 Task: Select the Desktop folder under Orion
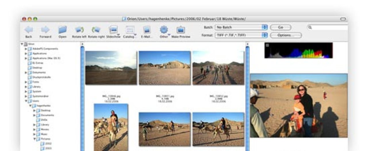[35, 68]
